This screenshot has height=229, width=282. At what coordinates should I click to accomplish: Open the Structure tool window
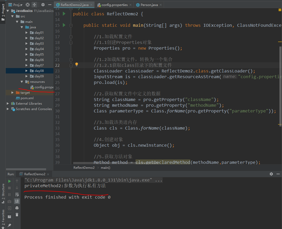point(3,192)
